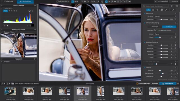The width and height of the screenshot is (180, 101).
Task: Set zoom to 1:1
Action: click(x=87, y=2)
